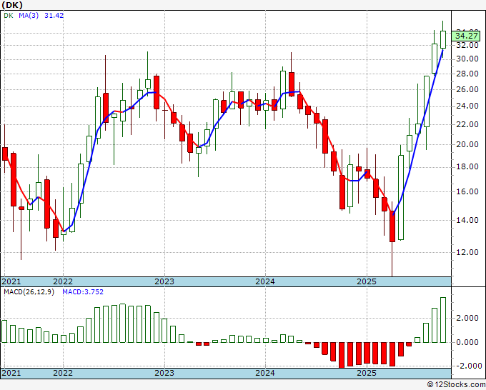This screenshot has height=390, width=486.
Task: Click the 31.42 moving average value
Action: 54,16
